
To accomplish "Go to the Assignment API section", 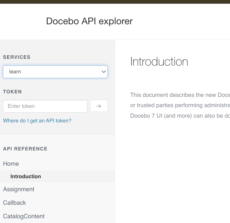I will tap(19, 189).
